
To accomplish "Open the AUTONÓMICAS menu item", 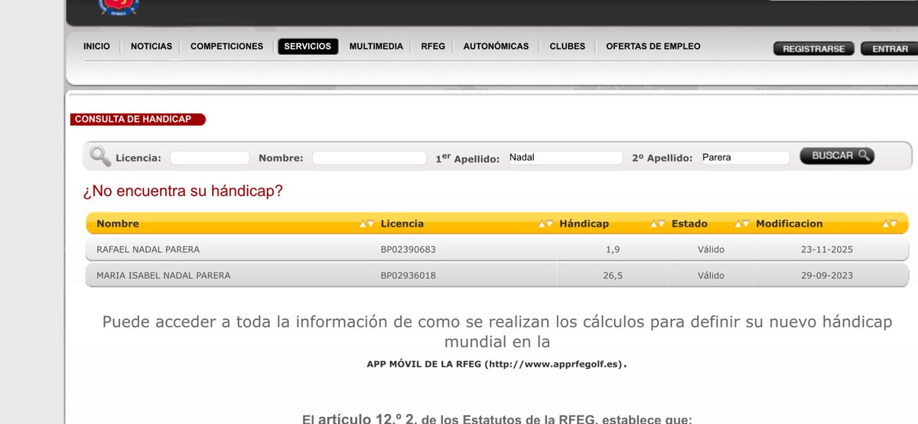I will pos(496,47).
